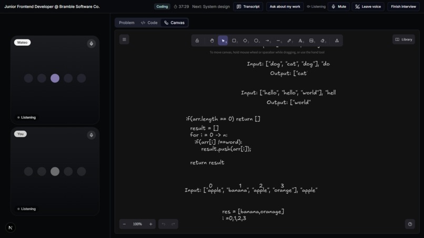Click the Listening status in header
This screenshot has height=238, width=424.
pos(316,6)
